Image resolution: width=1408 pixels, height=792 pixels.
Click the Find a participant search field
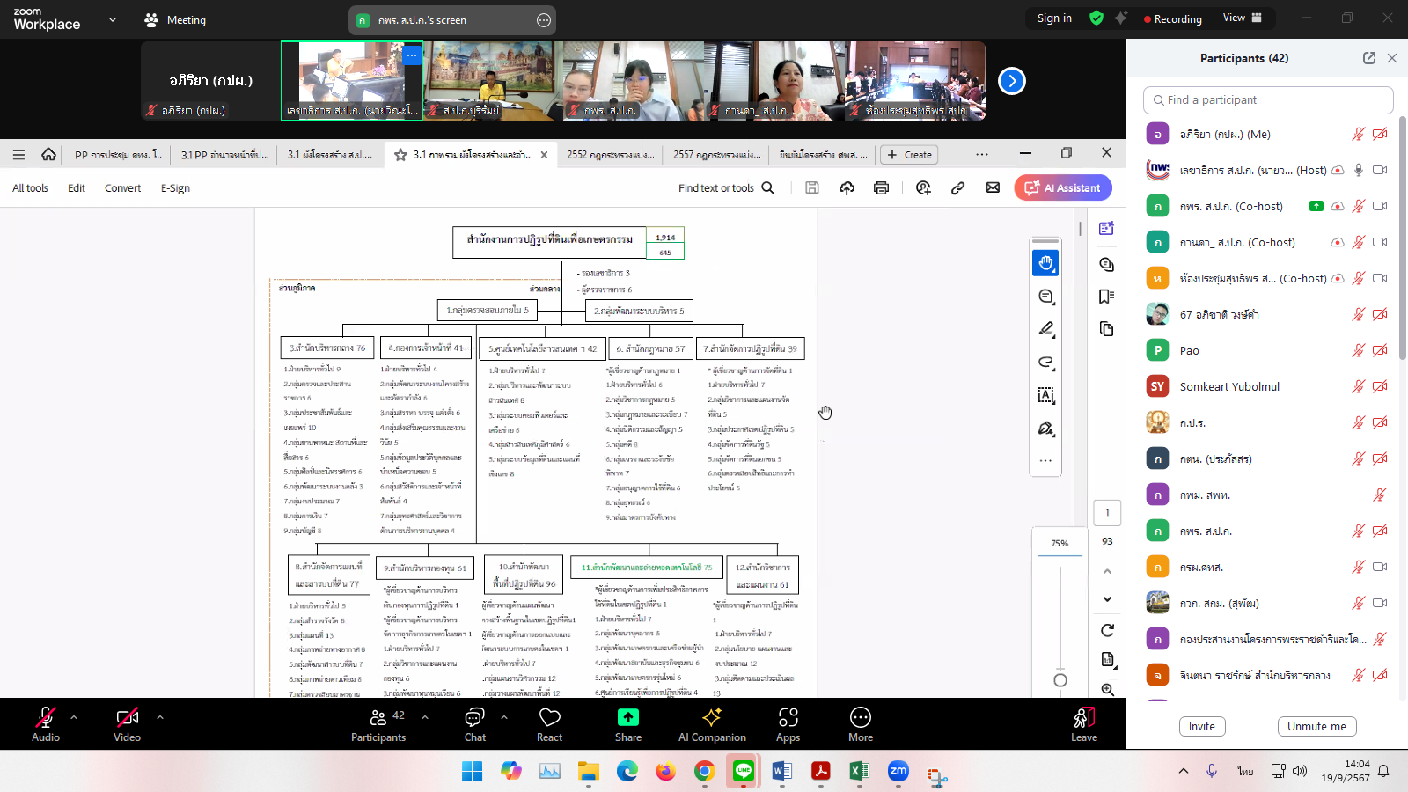pyautogui.click(x=1268, y=99)
